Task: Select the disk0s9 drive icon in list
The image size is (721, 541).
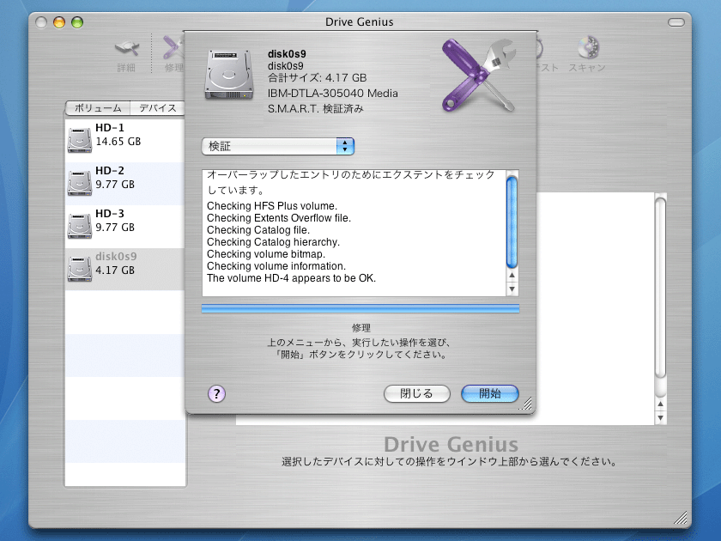Action: (x=80, y=269)
